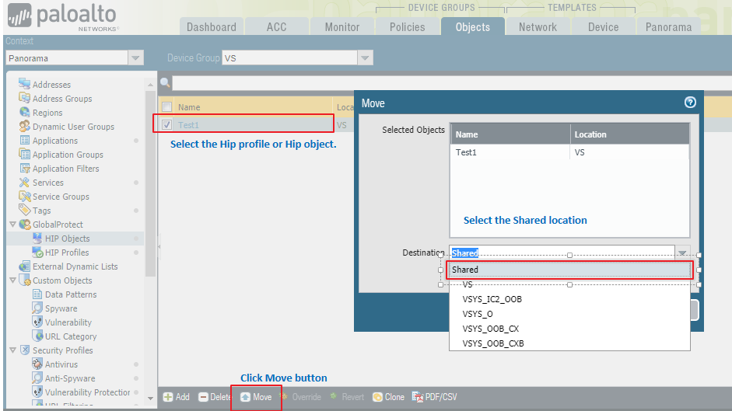Click the search magnifier icon

click(165, 82)
